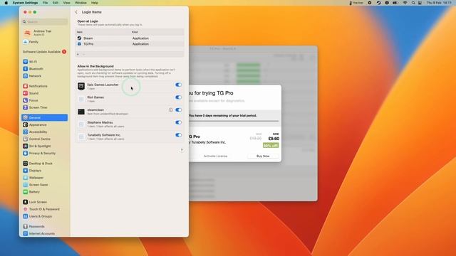This screenshot has height=256, width=456.
Task: Remove login item with minus button
Action: (x=83, y=54)
